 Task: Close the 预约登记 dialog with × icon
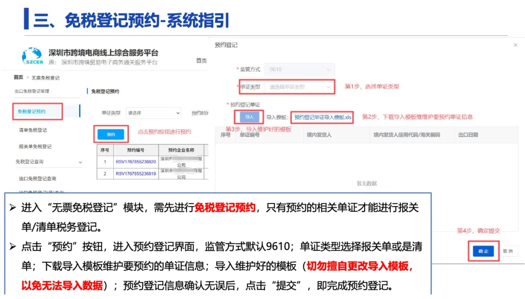point(515,44)
